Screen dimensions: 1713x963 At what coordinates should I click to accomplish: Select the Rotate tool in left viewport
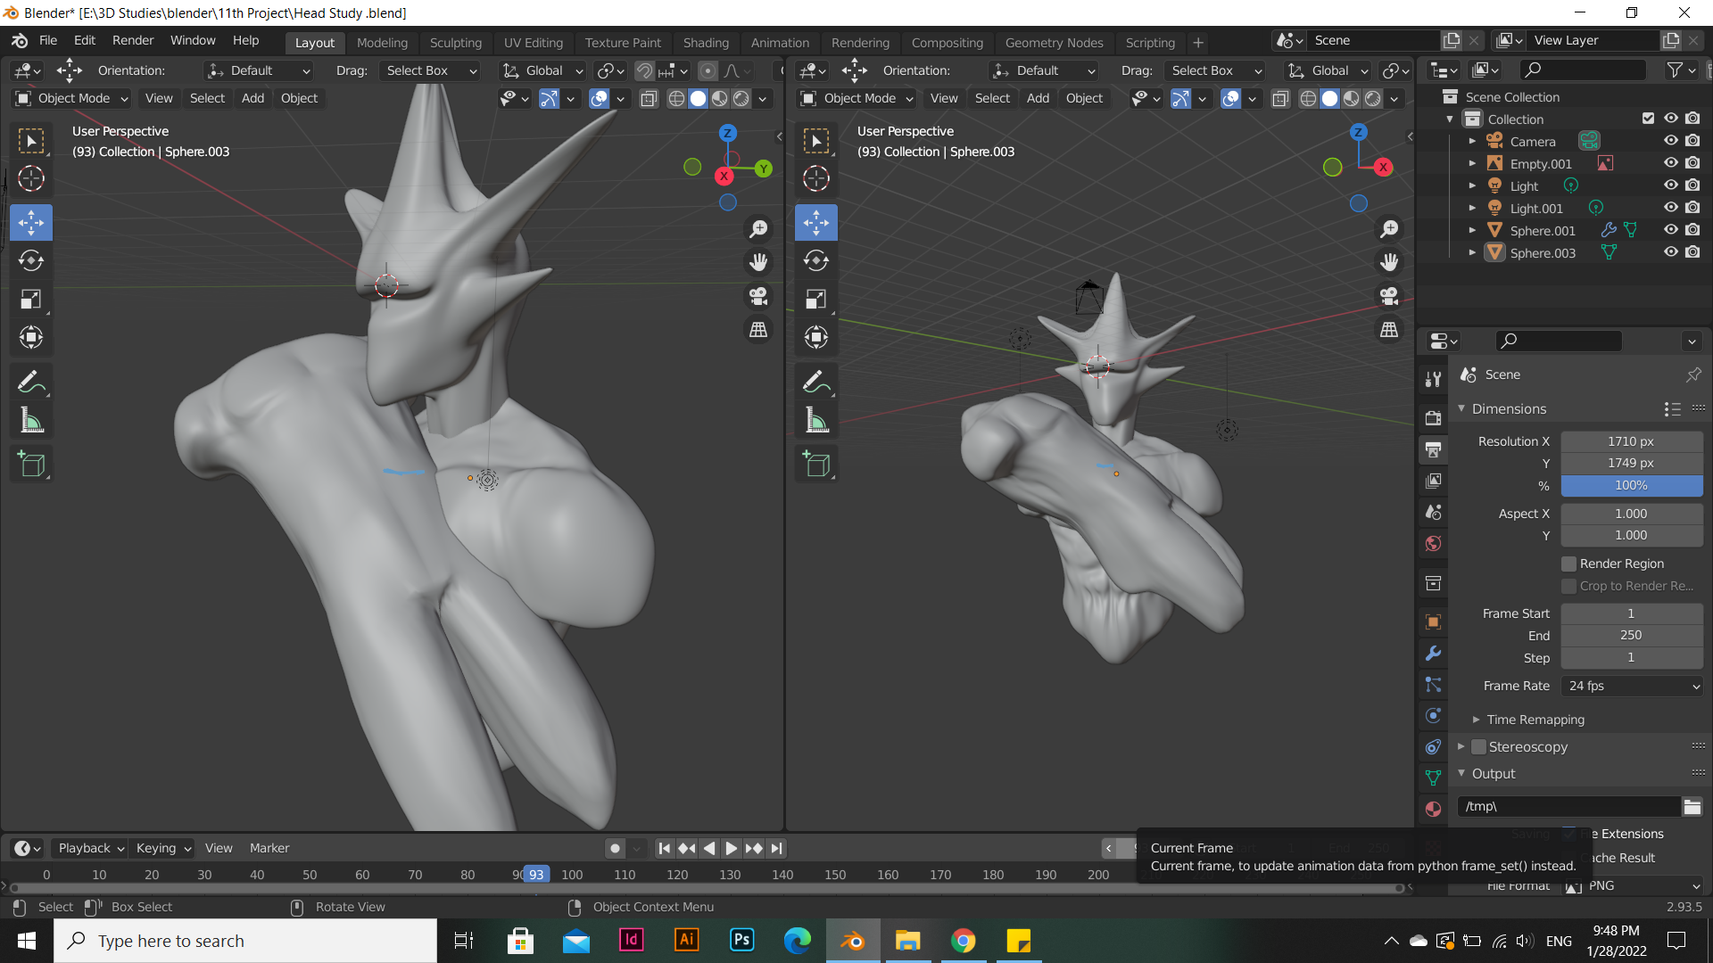[x=31, y=260]
